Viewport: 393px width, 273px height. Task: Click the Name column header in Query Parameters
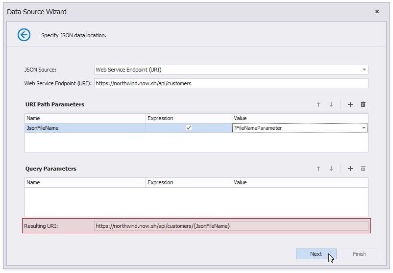85,182
